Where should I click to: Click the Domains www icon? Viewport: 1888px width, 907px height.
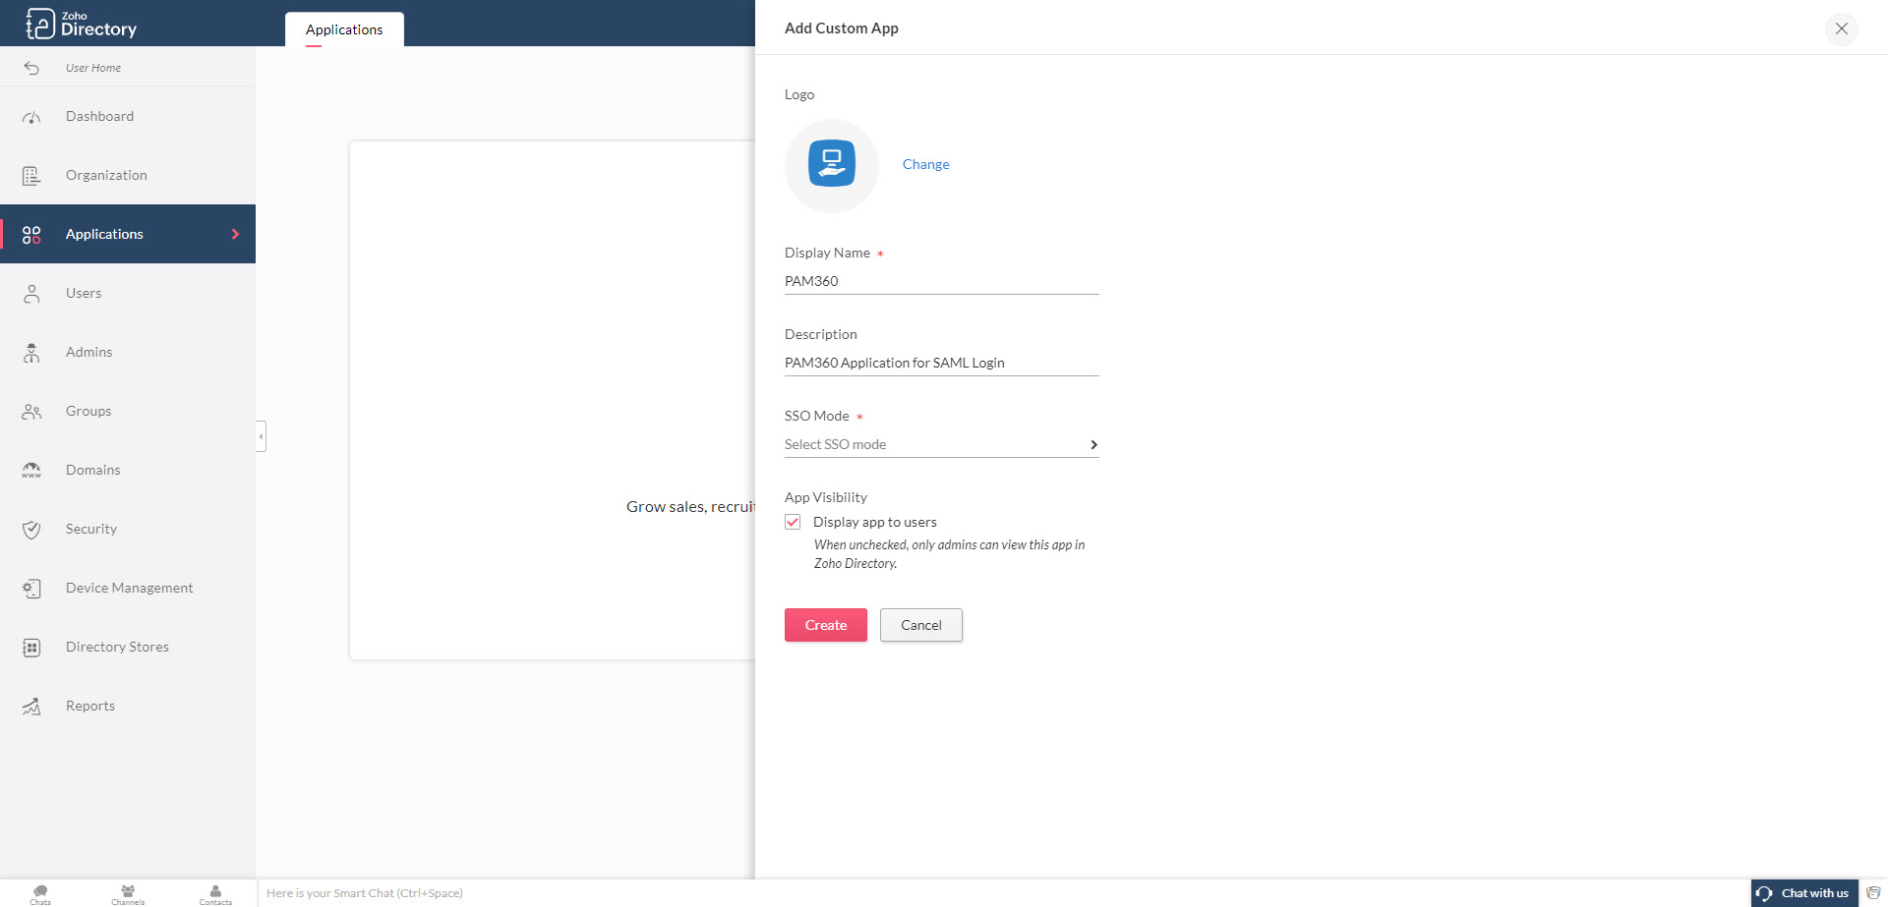click(x=31, y=471)
